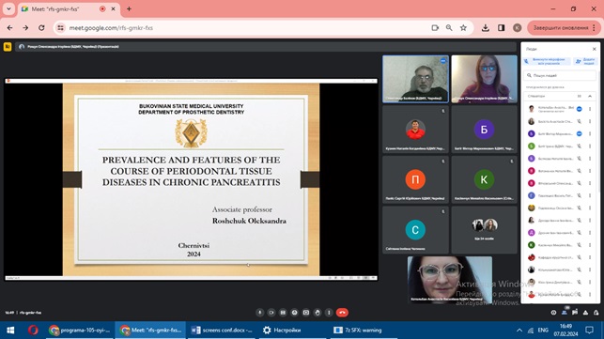The image size is (604, 339).
Task: Select the orange П participant tile
Action: coord(415,179)
